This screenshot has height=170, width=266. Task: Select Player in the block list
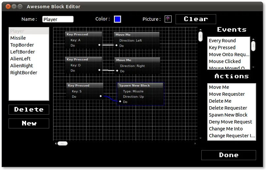pyautogui.click(x=29, y=31)
